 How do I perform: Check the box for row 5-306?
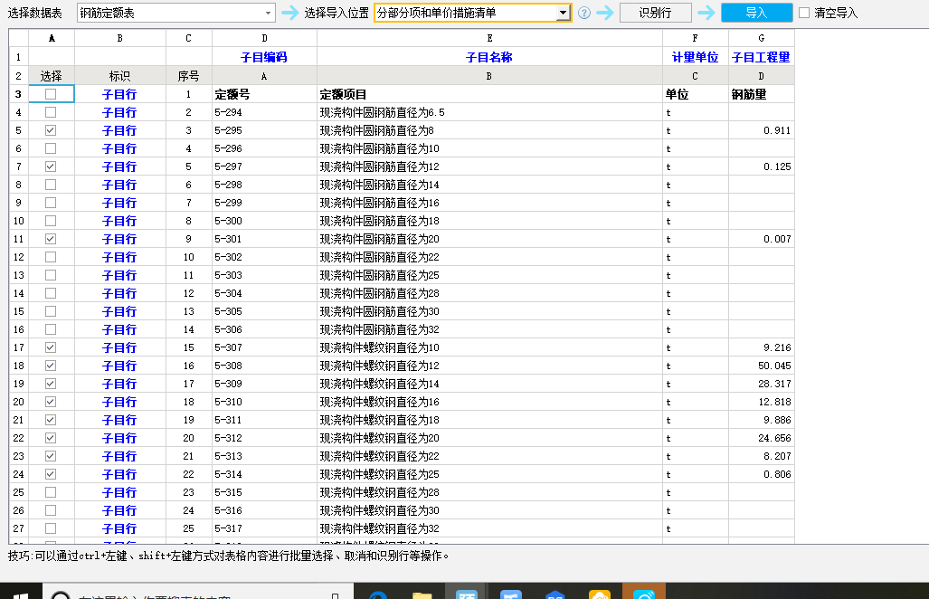(x=51, y=329)
